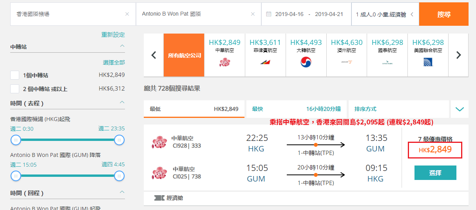The width and height of the screenshot is (476, 210).
Task: Select 所有航空公司 all airlines tile
Action: (x=184, y=55)
